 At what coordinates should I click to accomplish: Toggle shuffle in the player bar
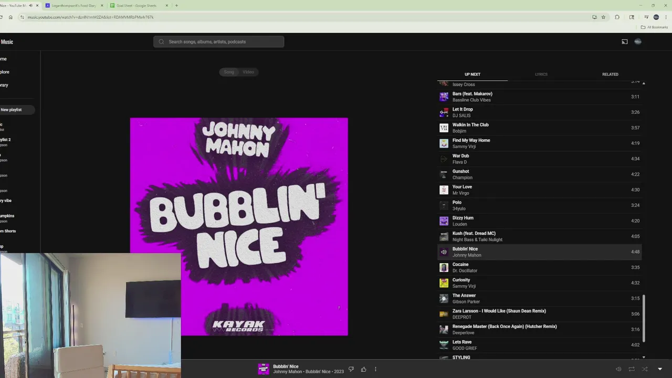(x=645, y=369)
